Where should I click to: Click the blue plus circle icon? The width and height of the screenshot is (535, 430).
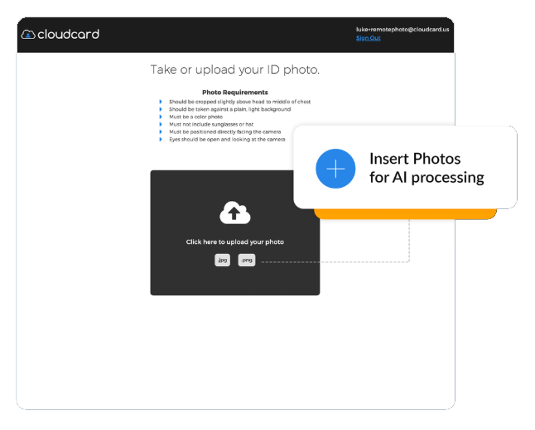coord(335,168)
